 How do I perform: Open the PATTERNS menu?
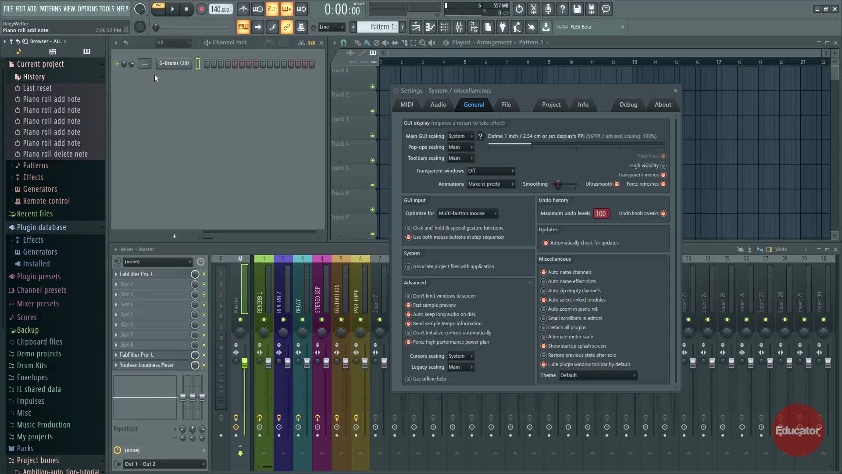click(50, 9)
